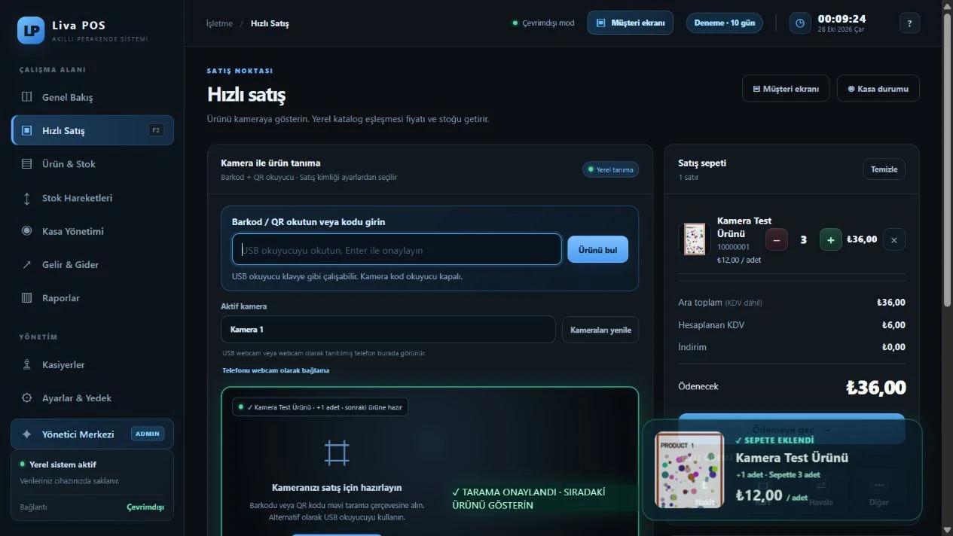Click the 00:09:24 timer text
This screenshot has width=953, height=536.
pos(842,19)
